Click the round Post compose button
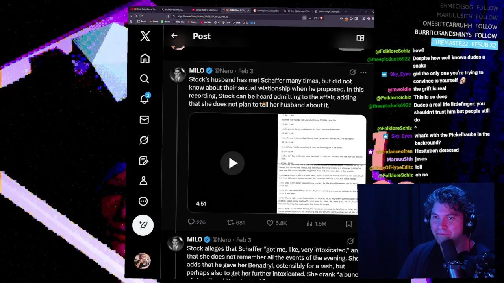This screenshot has width=504, height=283. 143,225
